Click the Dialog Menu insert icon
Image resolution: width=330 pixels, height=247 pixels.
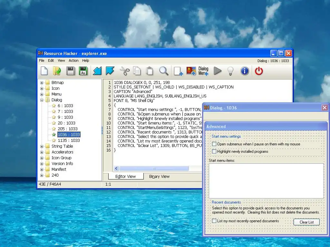pos(203,71)
